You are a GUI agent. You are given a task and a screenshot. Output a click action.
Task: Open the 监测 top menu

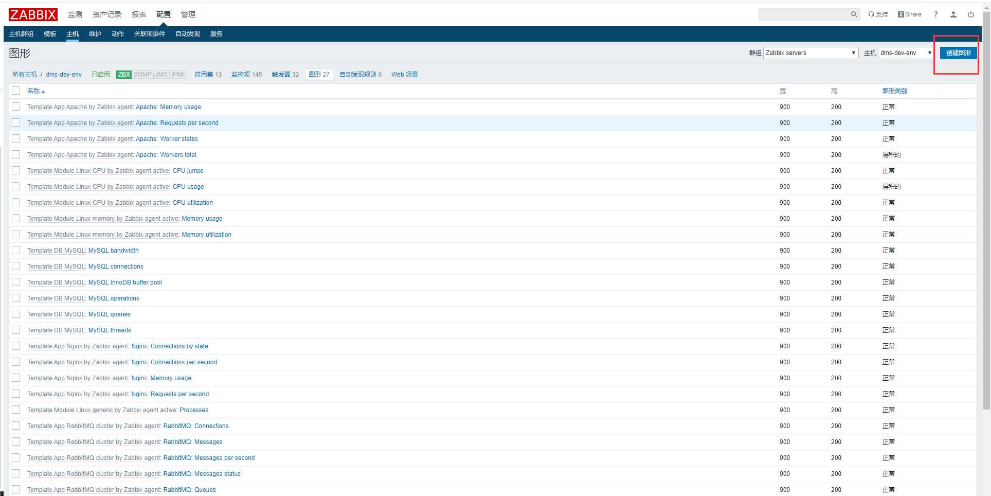point(75,14)
